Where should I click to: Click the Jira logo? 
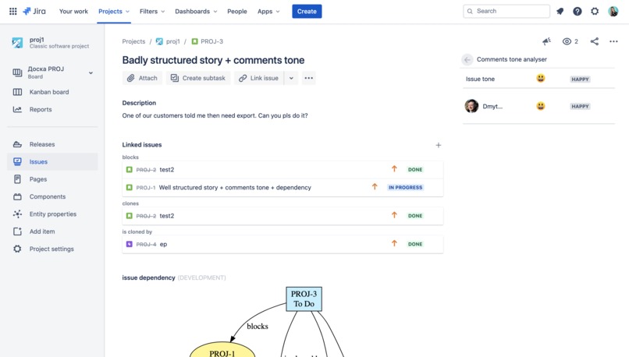tap(34, 11)
